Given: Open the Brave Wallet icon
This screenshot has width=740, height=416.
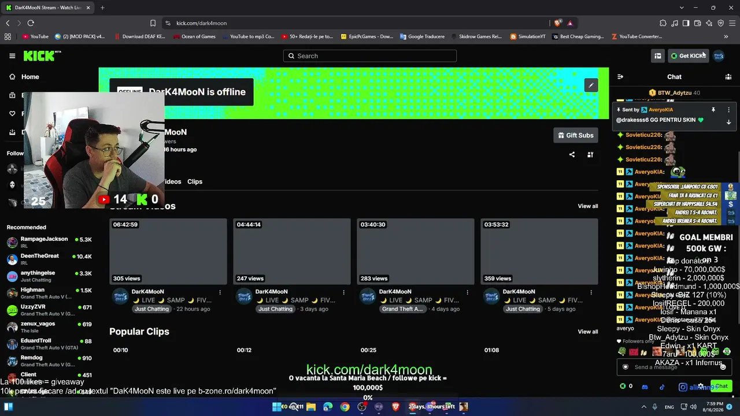Looking at the screenshot, I should point(697,23).
